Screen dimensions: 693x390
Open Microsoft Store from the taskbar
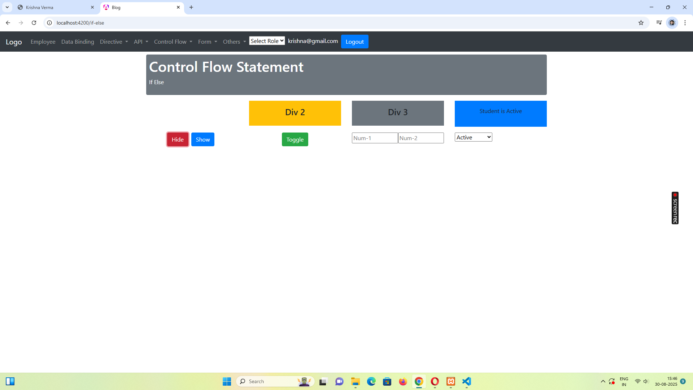coord(387,381)
